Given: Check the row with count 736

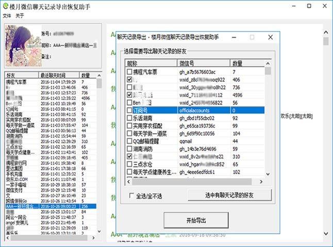Looking at the screenshot, I should [129, 87].
